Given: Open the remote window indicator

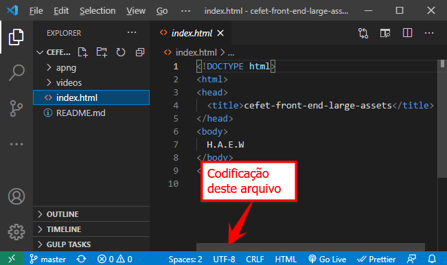Looking at the screenshot, I should pos(12,259).
